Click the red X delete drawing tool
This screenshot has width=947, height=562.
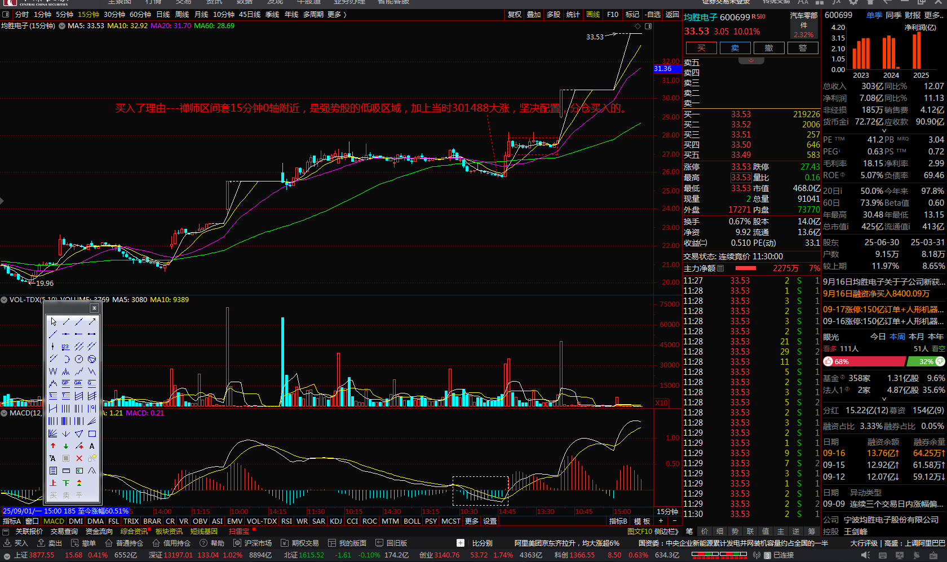tap(79, 458)
